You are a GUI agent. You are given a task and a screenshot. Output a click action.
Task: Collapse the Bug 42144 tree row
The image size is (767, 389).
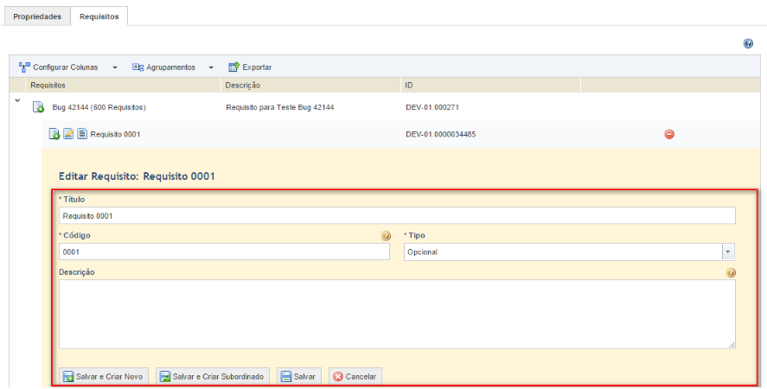[17, 100]
